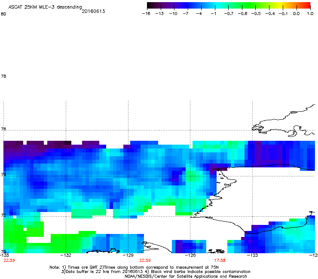Click the 'Times are GMT' note line
The height and width of the screenshot is (279, 318).
pyautogui.click(x=134, y=267)
